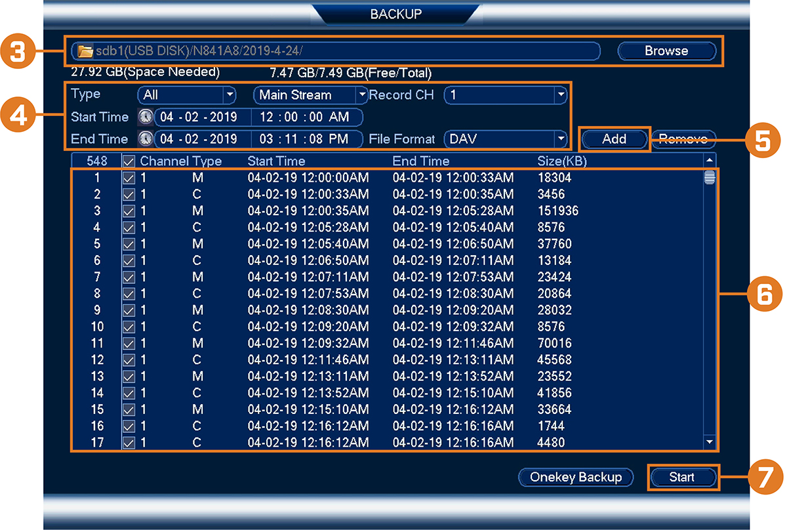
Task: Uncheck the checkbox for file row 9
Action: pos(129,310)
